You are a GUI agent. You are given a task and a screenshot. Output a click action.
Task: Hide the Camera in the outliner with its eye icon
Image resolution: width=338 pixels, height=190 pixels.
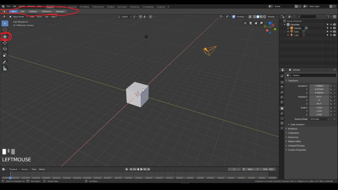coord(331,28)
